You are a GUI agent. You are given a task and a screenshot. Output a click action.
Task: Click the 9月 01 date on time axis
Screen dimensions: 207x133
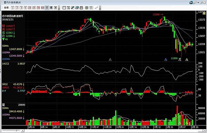(x=31, y=127)
